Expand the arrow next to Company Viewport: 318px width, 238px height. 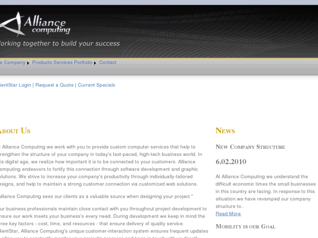[x=28, y=63]
